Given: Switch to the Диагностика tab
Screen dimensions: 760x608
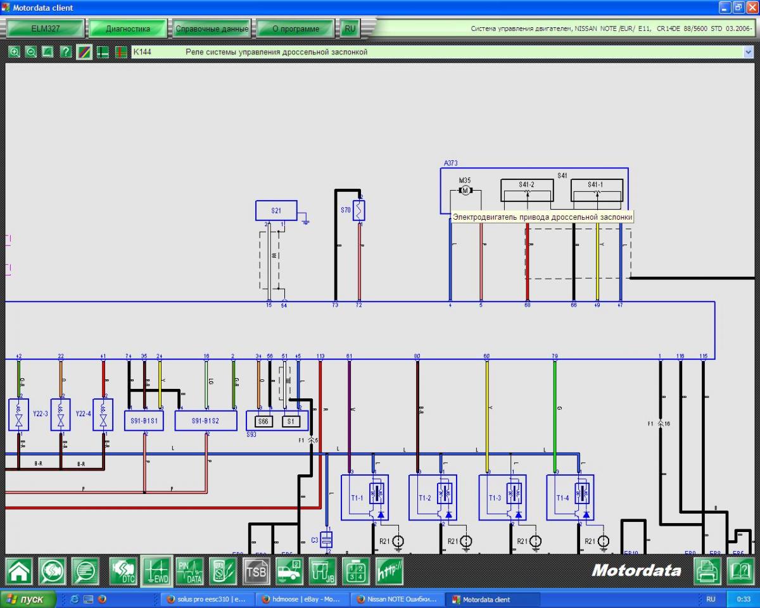Looking at the screenshot, I should [x=128, y=28].
